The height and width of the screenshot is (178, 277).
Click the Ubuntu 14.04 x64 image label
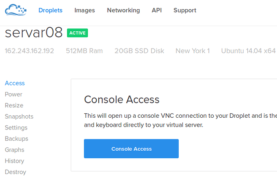[x=248, y=51]
